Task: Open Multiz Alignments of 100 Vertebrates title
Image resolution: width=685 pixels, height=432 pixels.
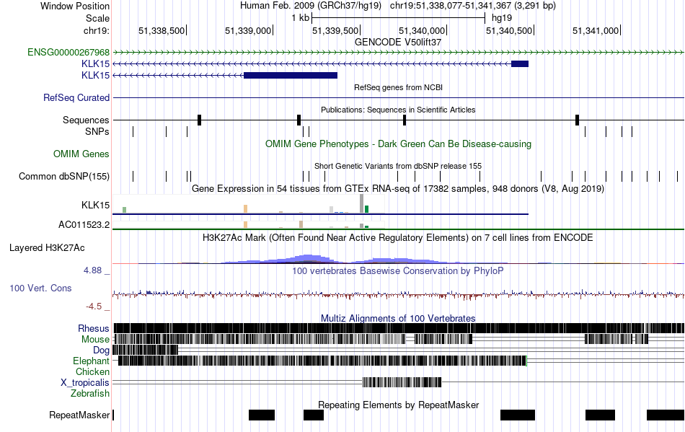Action: pyautogui.click(x=398, y=319)
